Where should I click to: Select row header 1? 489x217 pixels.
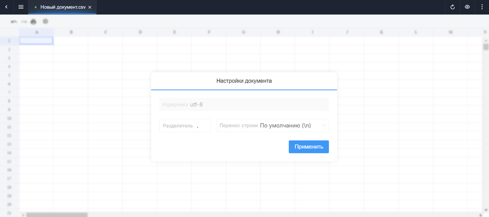10,41
